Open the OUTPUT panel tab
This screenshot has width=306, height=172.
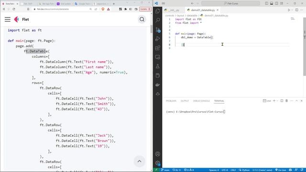[185, 101]
